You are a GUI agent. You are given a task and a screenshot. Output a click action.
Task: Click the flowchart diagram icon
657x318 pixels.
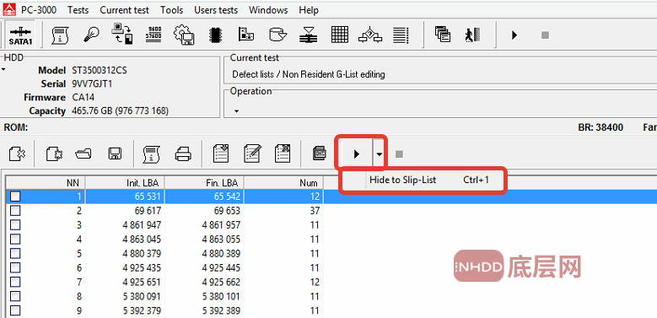click(x=370, y=35)
